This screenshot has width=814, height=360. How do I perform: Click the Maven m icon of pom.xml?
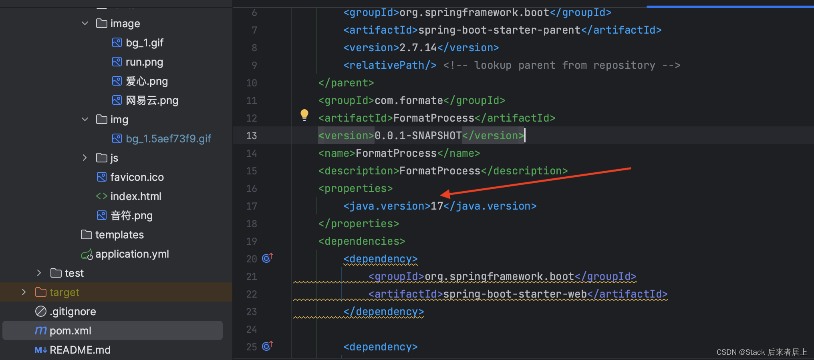point(41,330)
